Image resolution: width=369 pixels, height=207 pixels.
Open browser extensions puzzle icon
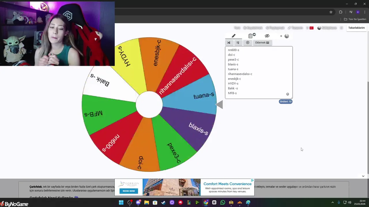tap(340, 12)
